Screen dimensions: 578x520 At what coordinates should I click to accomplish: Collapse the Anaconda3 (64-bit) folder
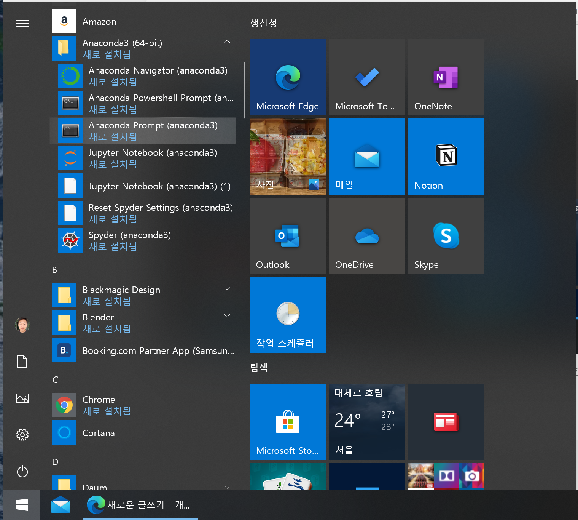(x=227, y=42)
